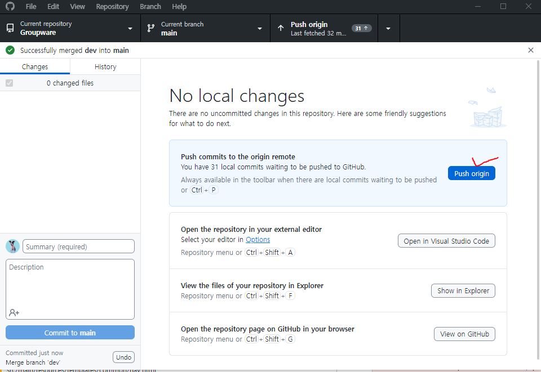
Task: Open the Edit menu
Action: pyautogui.click(x=53, y=7)
